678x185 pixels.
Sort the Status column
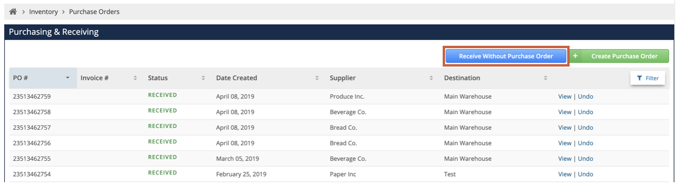[x=204, y=78]
